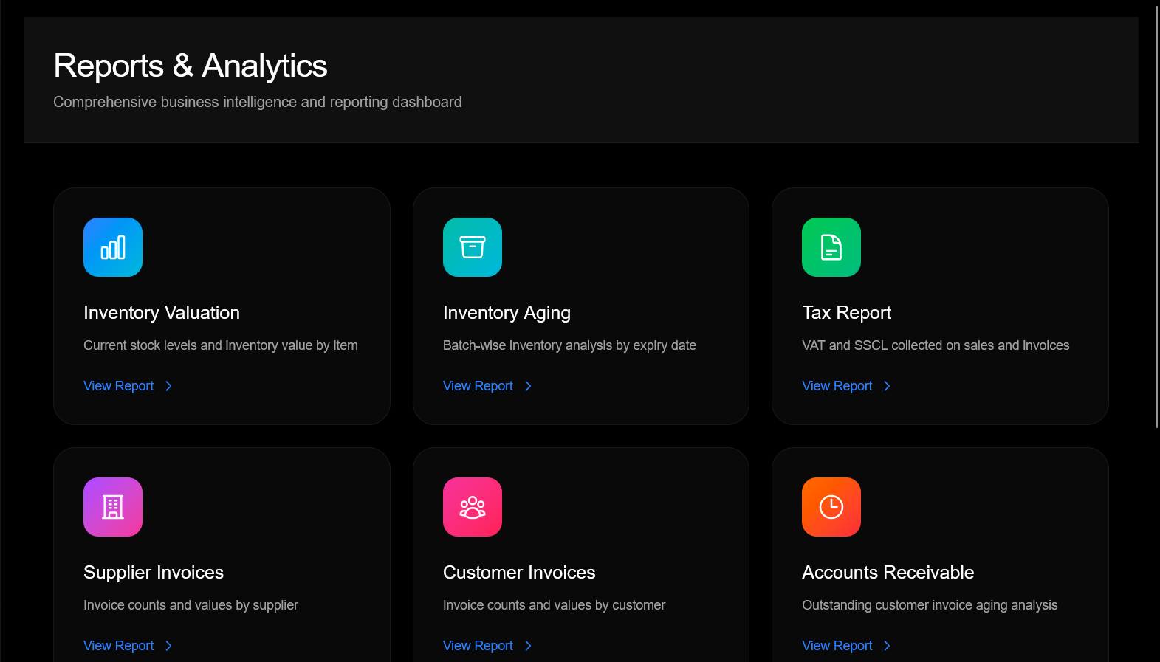The image size is (1160, 662).
Task: Open View Report link for Supplier Invoices
Action: pyautogui.click(x=119, y=646)
